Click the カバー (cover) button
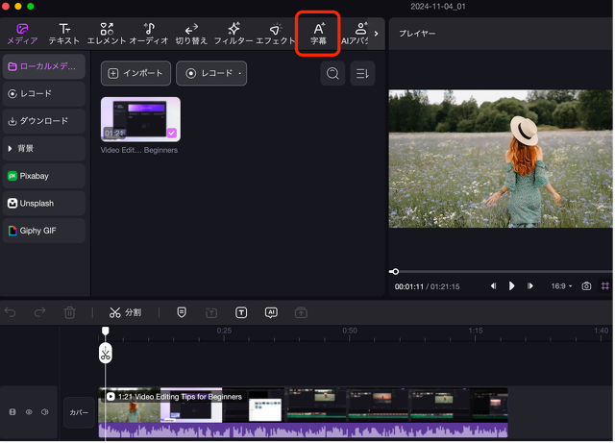 (79, 412)
